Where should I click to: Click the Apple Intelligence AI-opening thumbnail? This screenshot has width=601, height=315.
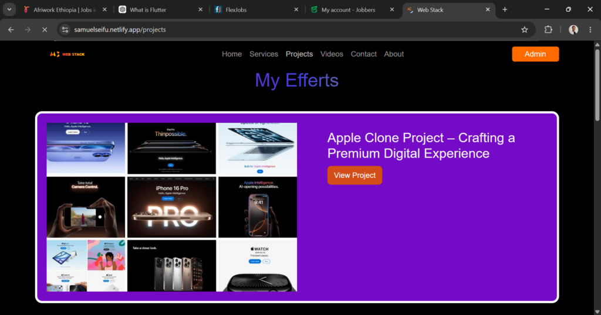click(258, 207)
